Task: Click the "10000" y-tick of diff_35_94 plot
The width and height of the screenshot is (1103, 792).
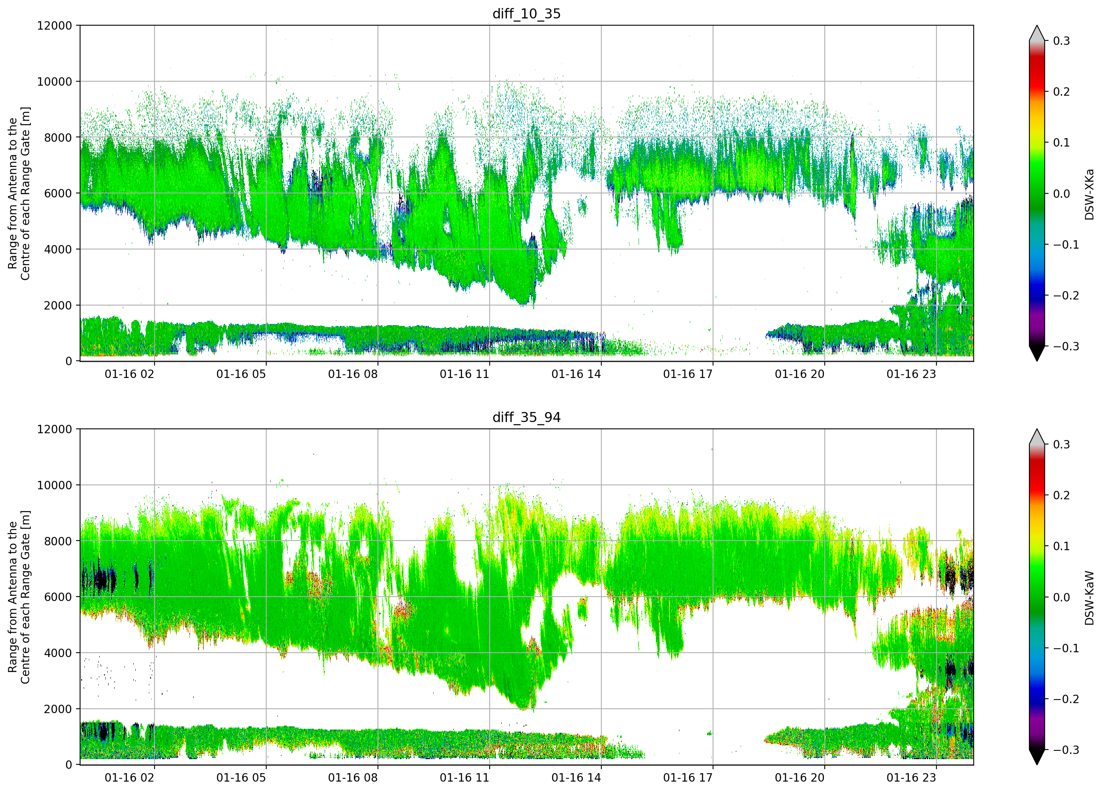Action: (x=54, y=485)
